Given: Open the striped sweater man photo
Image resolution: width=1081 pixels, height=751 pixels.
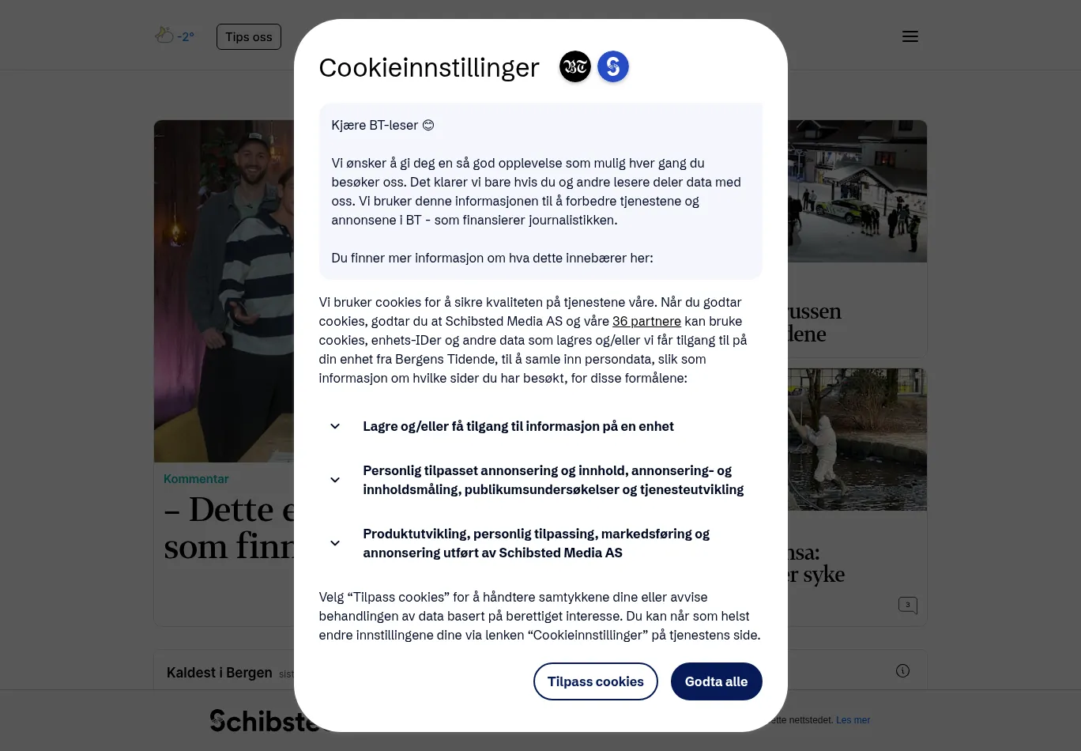Looking at the screenshot, I should click(x=224, y=291).
